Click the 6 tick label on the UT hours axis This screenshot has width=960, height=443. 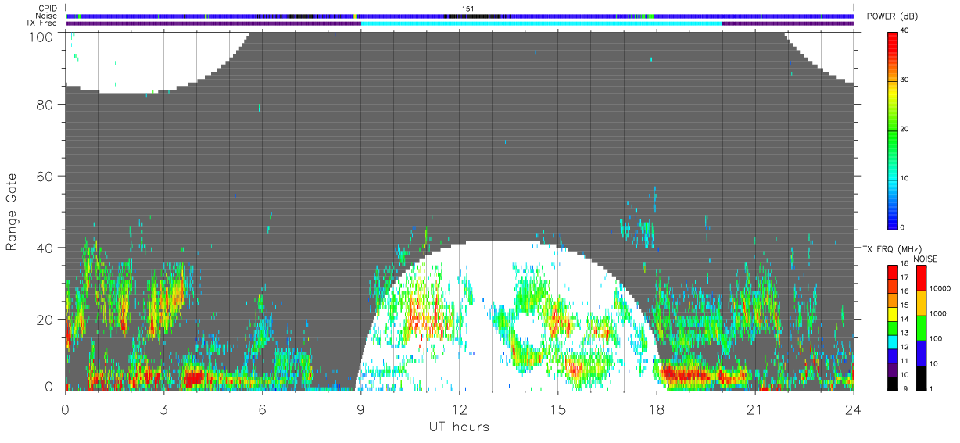pos(262,409)
